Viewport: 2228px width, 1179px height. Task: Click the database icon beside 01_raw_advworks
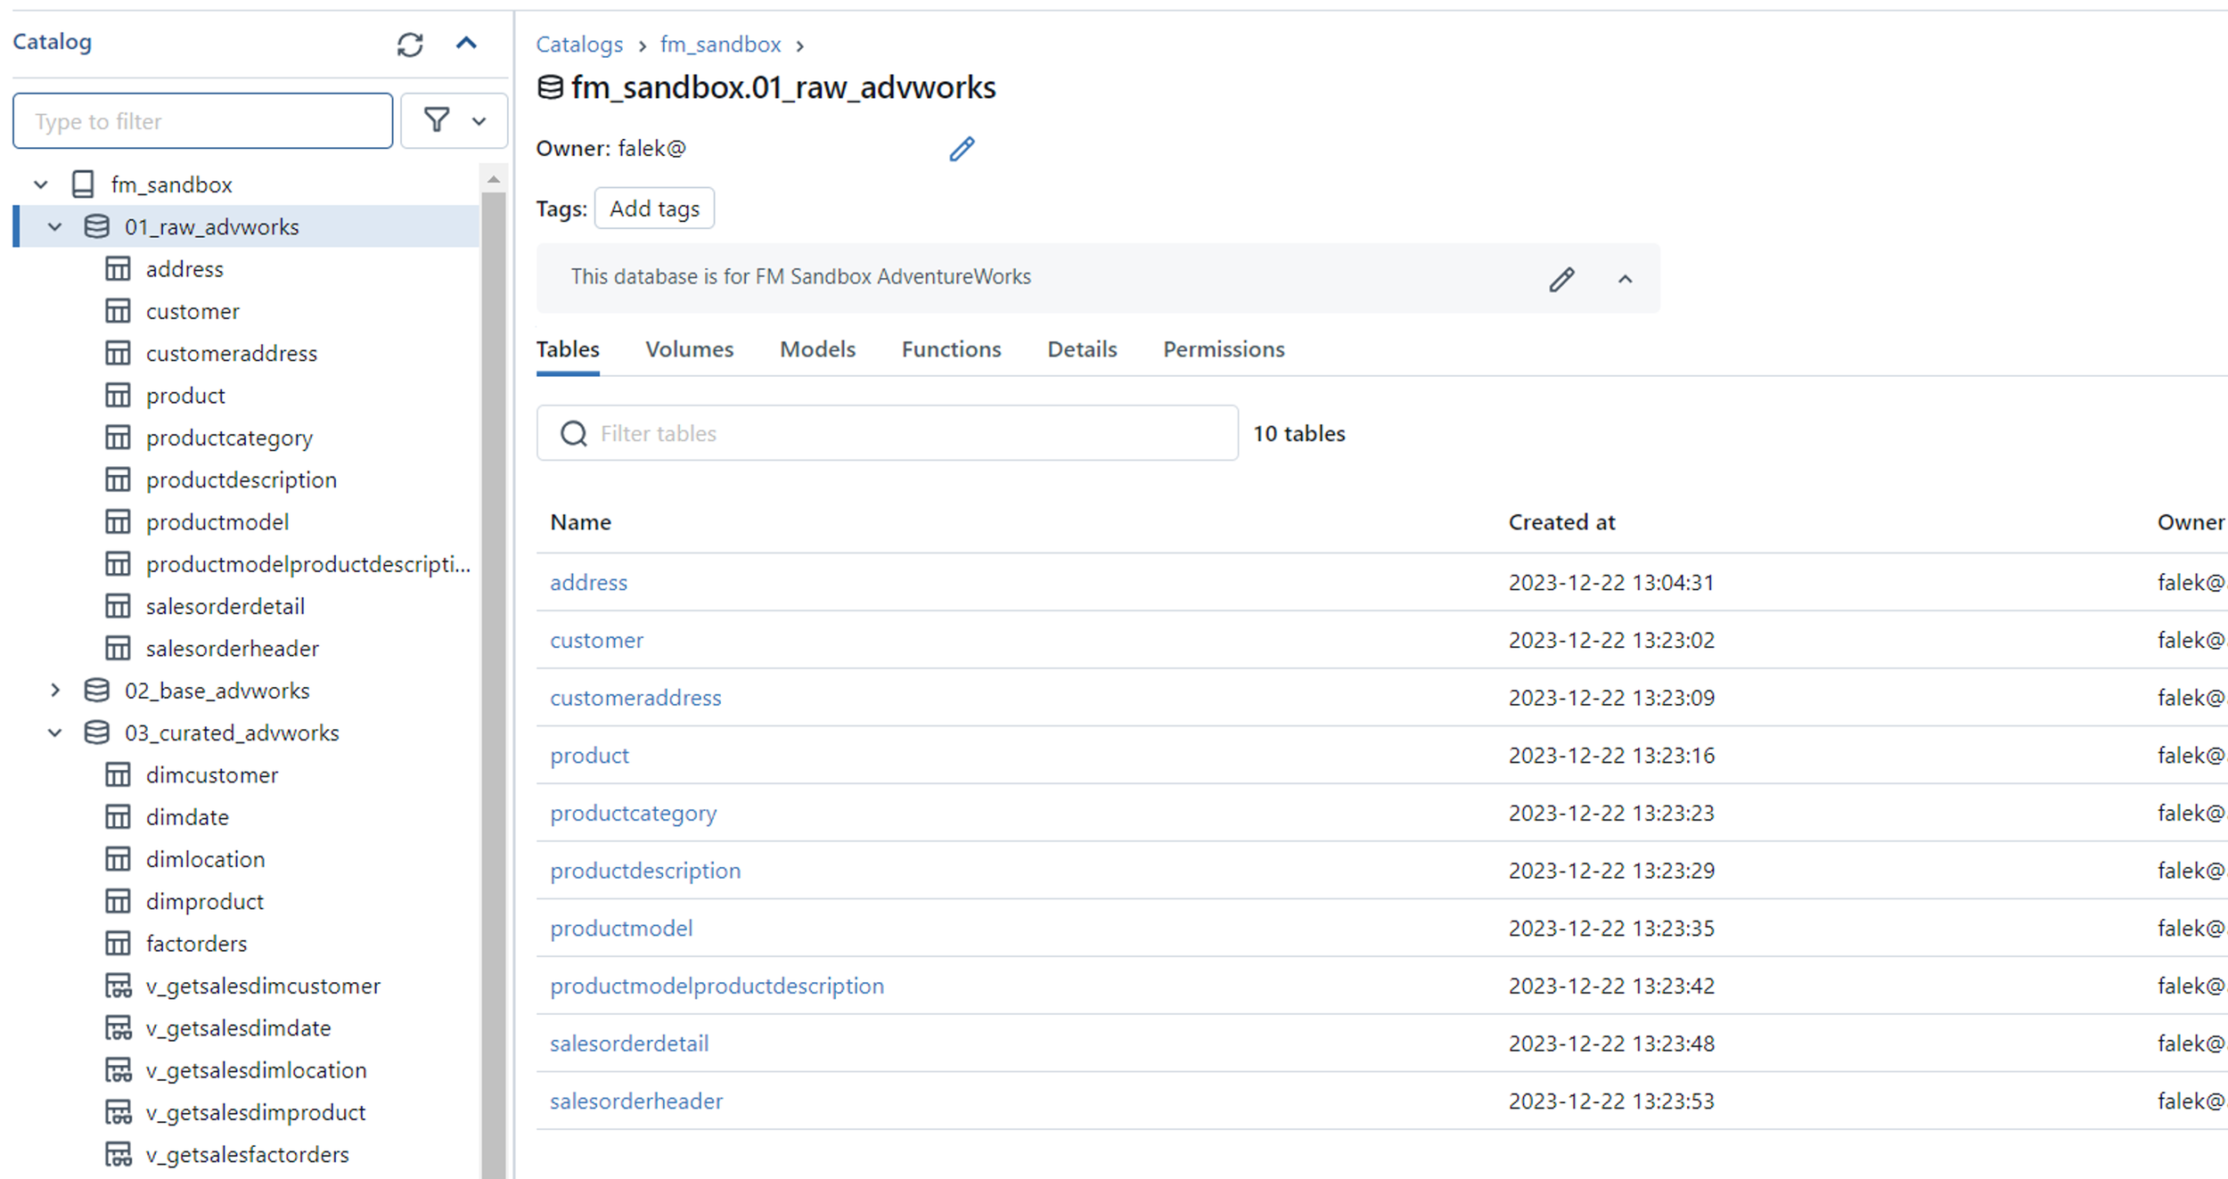point(95,226)
